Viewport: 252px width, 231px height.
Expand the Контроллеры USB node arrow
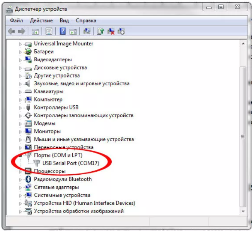coord(20,108)
